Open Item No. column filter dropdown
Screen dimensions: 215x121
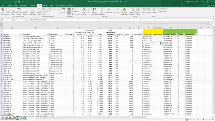coord(21,34)
